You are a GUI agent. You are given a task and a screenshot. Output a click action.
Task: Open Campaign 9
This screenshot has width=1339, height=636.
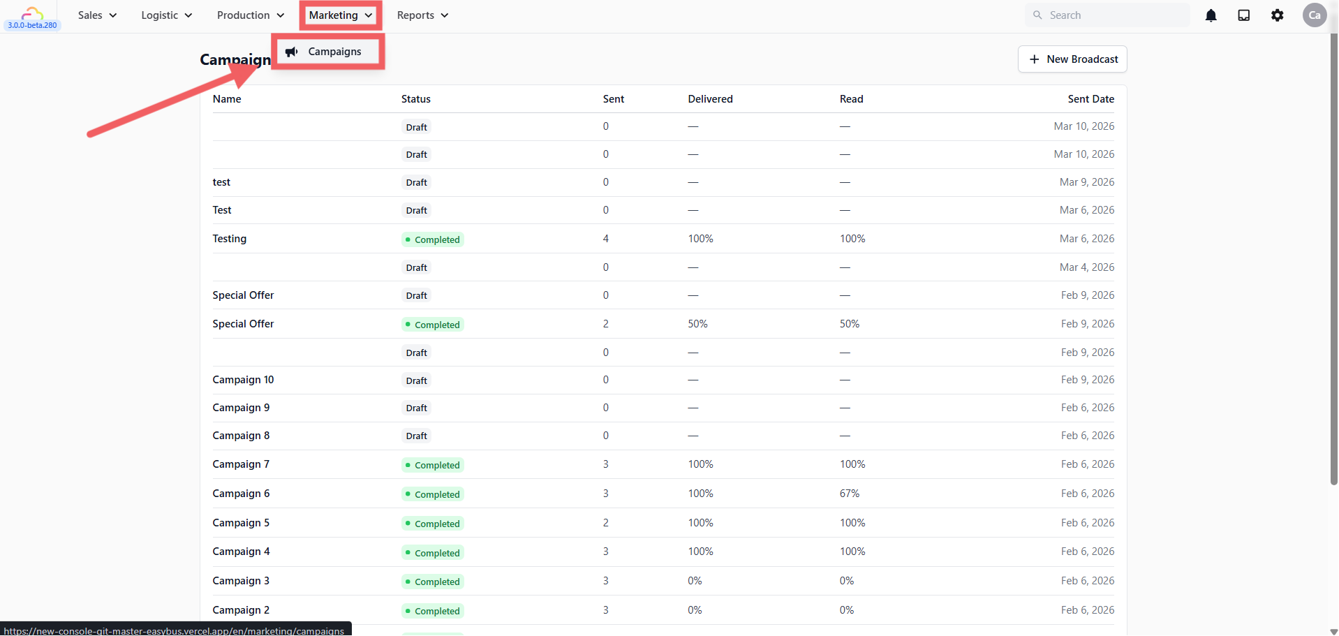click(x=663, y=408)
